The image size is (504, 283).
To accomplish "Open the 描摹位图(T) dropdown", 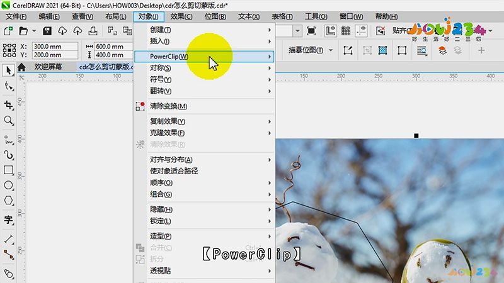I will click(x=310, y=50).
